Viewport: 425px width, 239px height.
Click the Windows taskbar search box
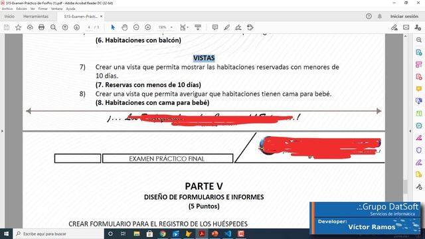pos(58,234)
